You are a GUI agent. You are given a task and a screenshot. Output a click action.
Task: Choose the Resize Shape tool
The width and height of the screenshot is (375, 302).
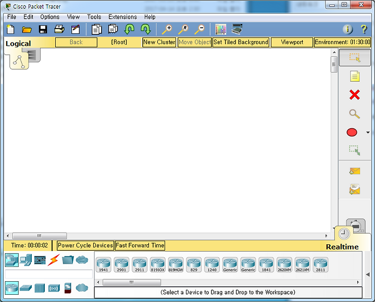355,150
